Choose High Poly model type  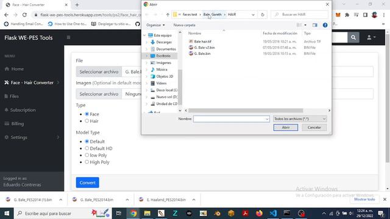(x=87, y=162)
